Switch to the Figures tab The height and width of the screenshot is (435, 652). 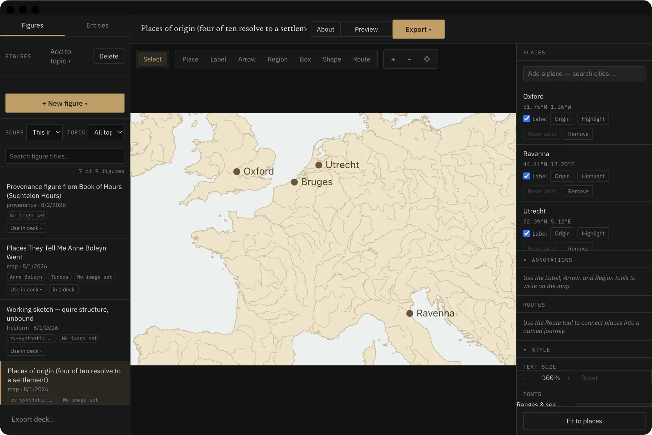pos(32,25)
